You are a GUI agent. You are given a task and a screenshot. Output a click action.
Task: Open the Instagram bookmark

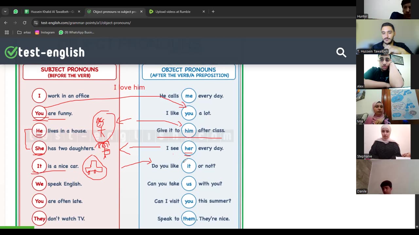tap(45, 32)
